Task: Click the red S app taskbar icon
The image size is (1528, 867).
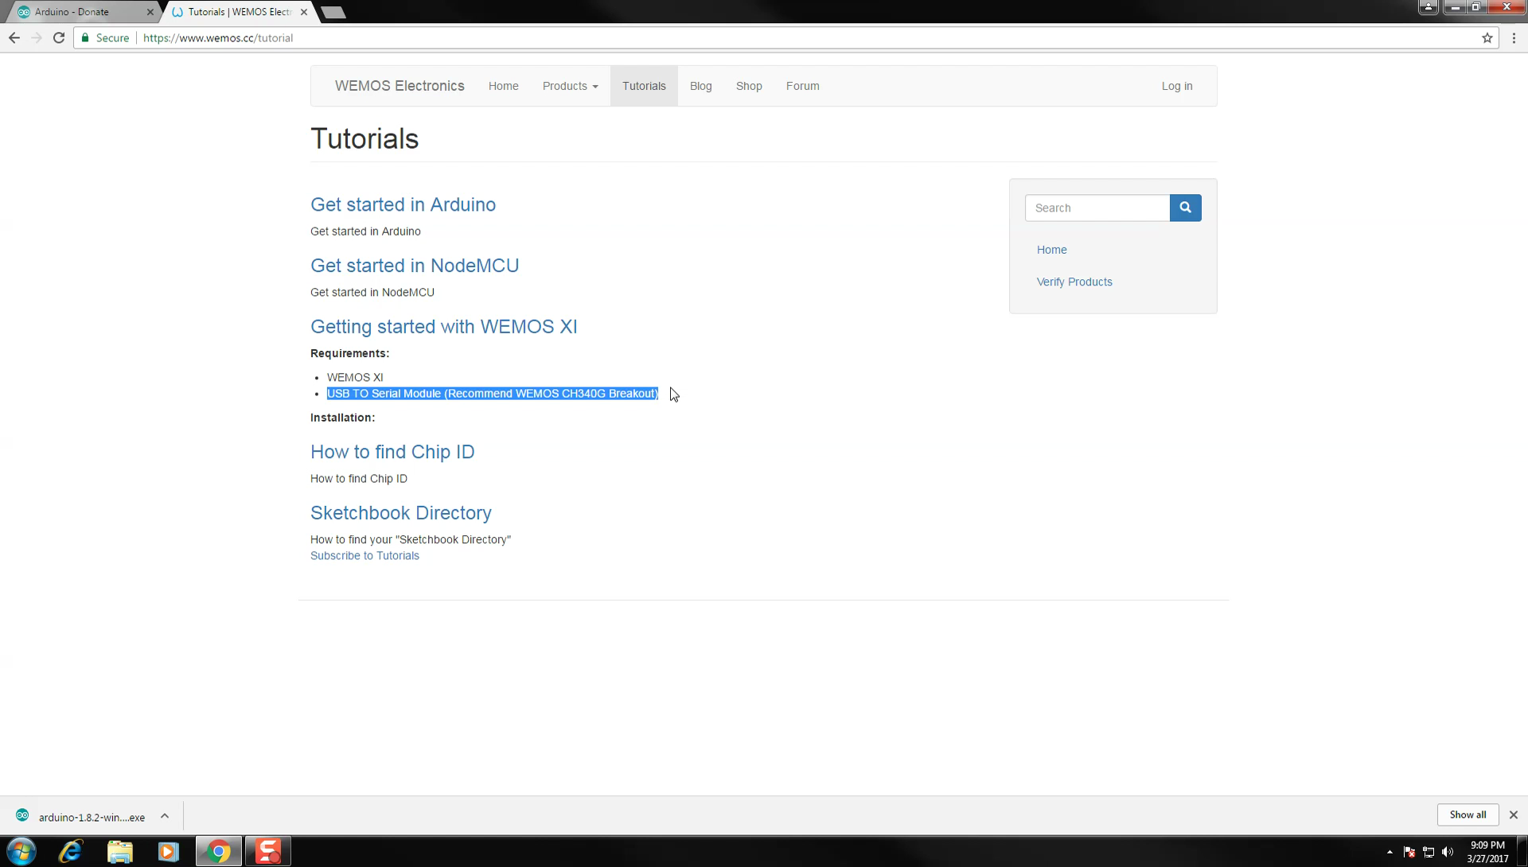Action: click(x=268, y=851)
